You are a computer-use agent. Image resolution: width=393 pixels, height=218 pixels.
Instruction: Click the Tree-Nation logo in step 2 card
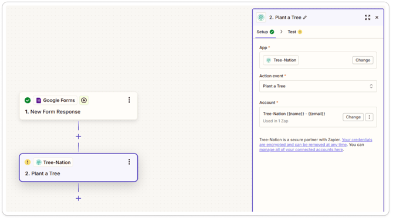[x=39, y=162]
